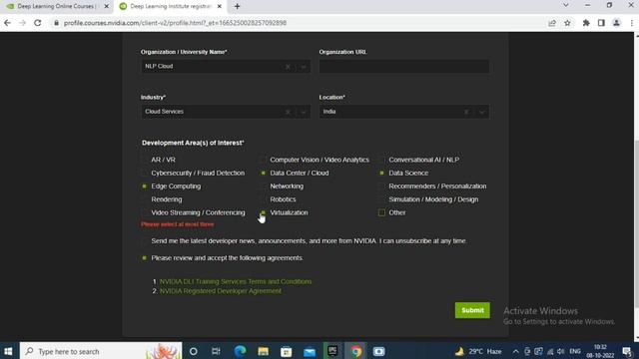Screen dimensions: 639x359
Task: Check Computer Vision / Video Analytics
Action: click(263, 160)
